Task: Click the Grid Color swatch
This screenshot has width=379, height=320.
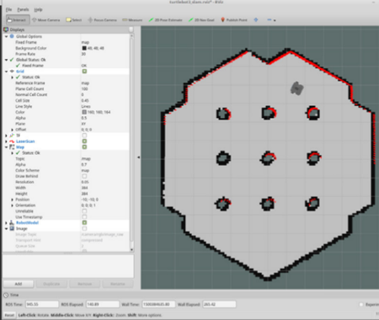Action: [x=84, y=112]
